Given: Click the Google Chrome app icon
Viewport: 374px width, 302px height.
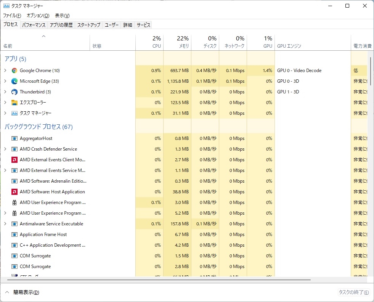Looking at the screenshot, I should point(14,71).
